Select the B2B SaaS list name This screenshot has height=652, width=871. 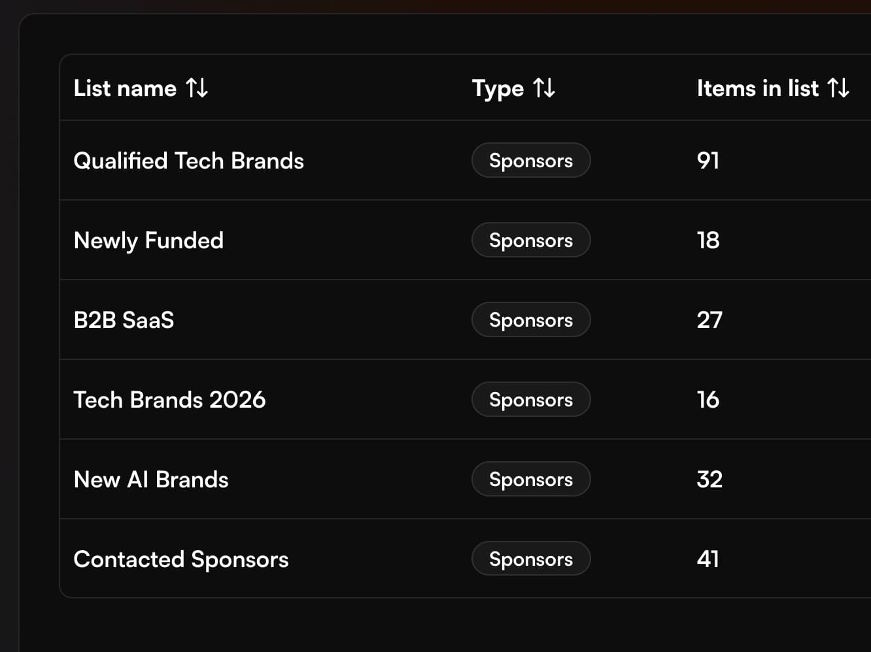(124, 319)
